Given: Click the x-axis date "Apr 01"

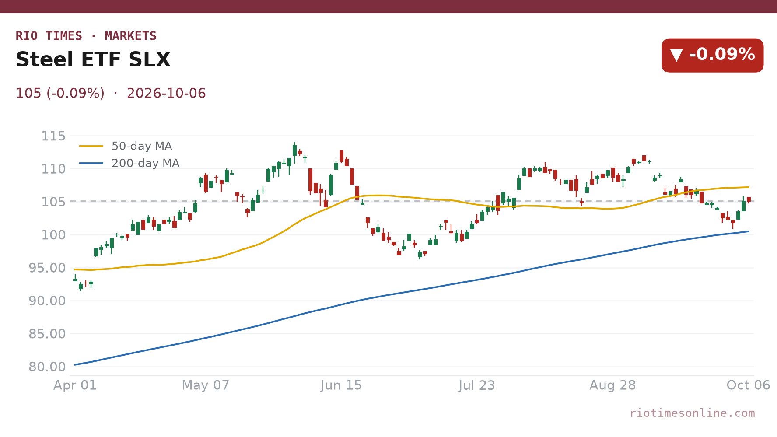Looking at the screenshot, I should [x=75, y=385].
